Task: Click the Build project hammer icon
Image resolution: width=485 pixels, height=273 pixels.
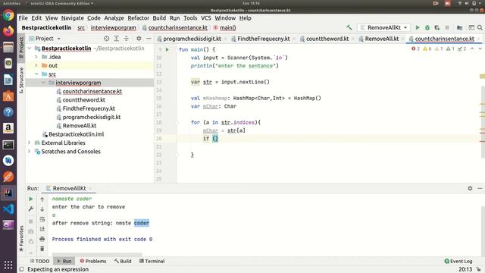Action: pos(349,27)
